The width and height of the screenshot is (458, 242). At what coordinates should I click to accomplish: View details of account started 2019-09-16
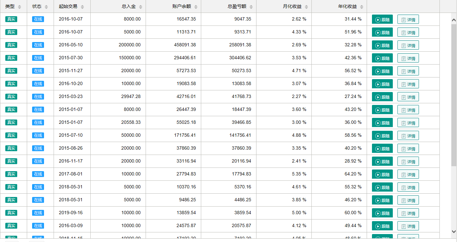point(408,213)
